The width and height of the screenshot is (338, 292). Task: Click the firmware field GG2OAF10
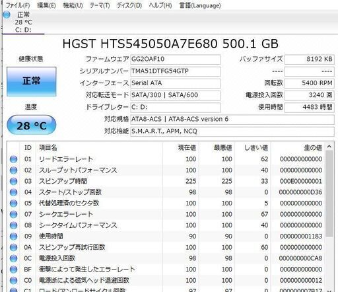[x=175, y=59]
